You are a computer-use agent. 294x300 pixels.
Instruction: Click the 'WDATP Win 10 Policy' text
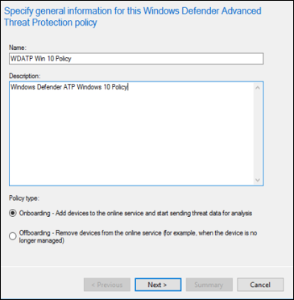pos(41,59)
